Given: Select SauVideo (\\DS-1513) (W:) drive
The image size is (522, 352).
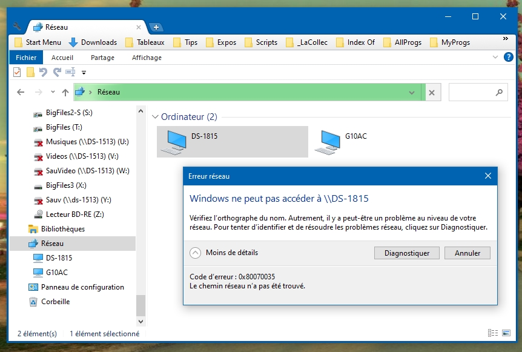Looking at the screenshot, I should [x=87, y=171].
